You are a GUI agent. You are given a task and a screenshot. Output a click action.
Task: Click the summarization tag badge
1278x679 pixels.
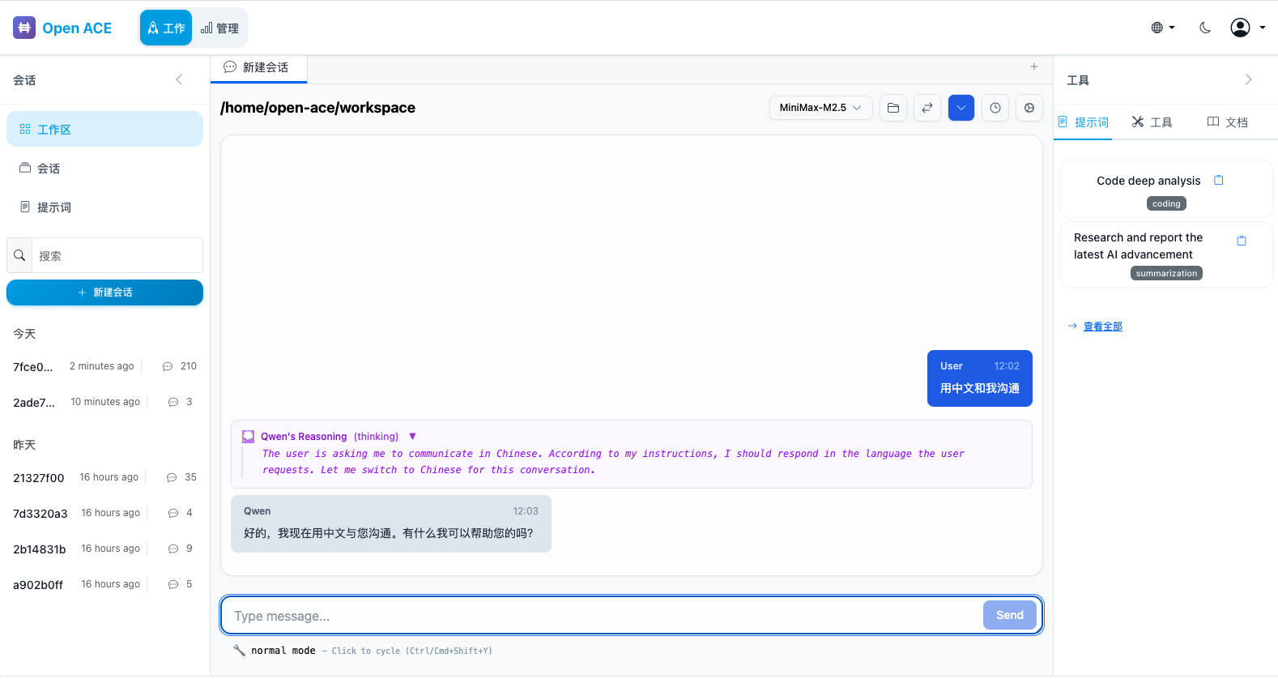[x=1166, y=273]
